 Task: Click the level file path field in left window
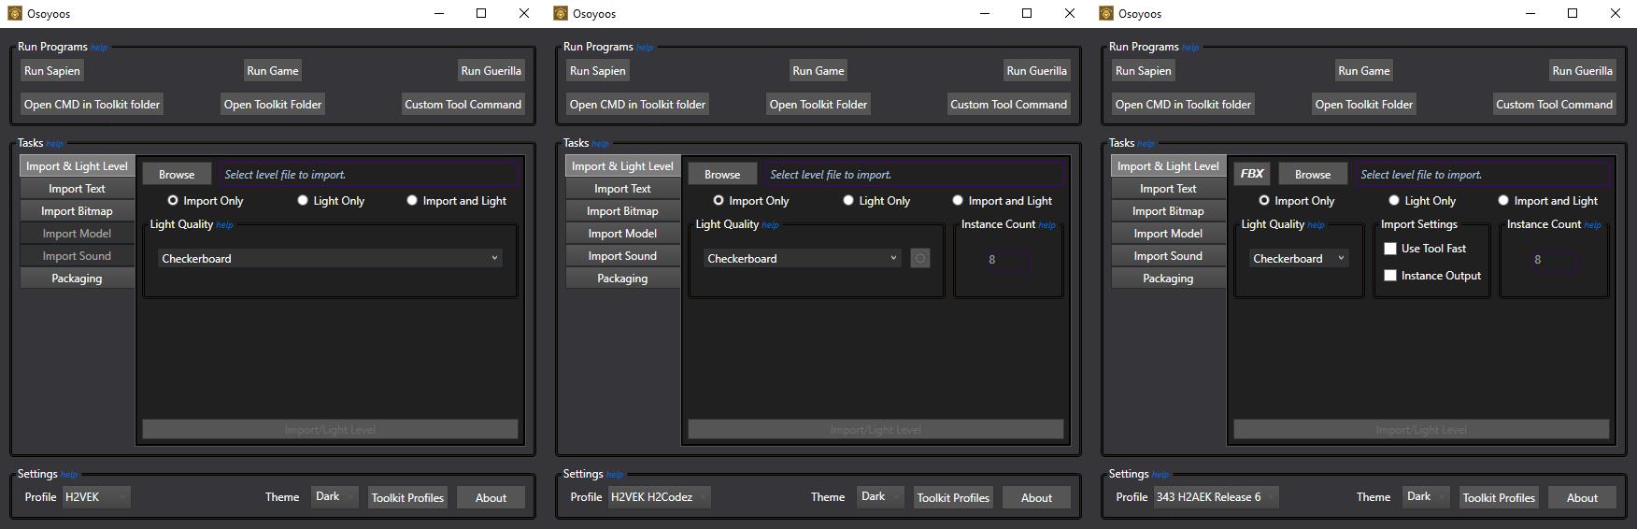[x=368, y=175]
